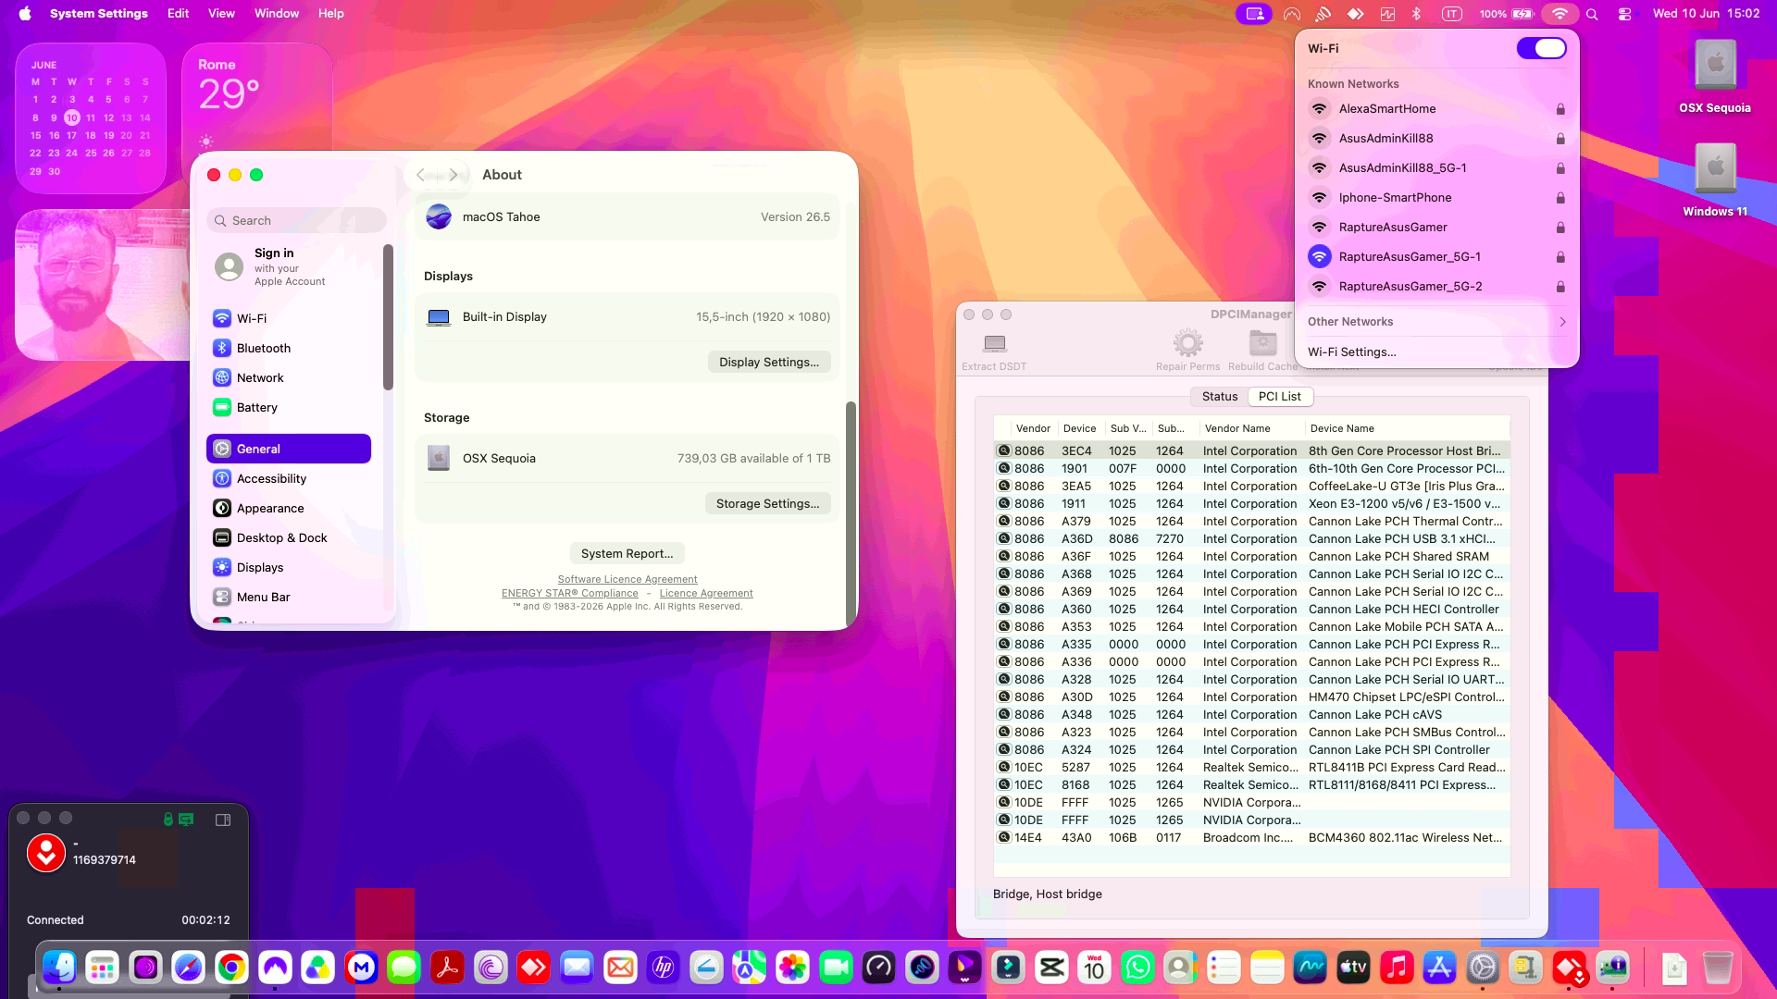Screen dimensions: 1777x999
Task: Open Desktop & Dock settings
Action: 289,537
